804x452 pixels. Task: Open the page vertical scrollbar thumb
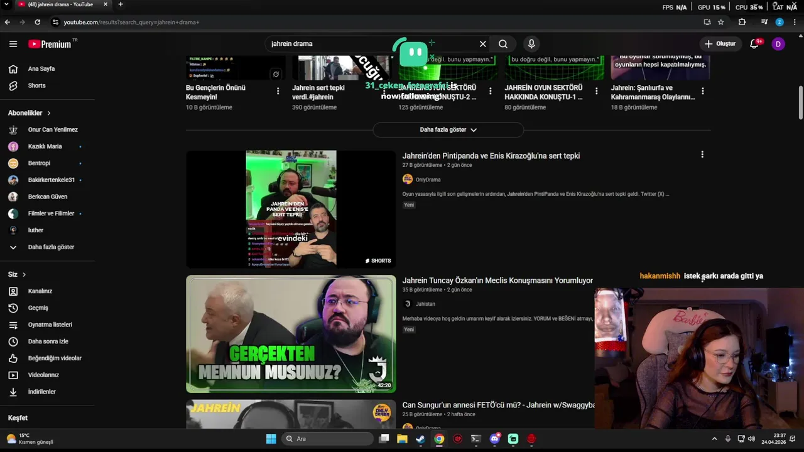point(800,103)
